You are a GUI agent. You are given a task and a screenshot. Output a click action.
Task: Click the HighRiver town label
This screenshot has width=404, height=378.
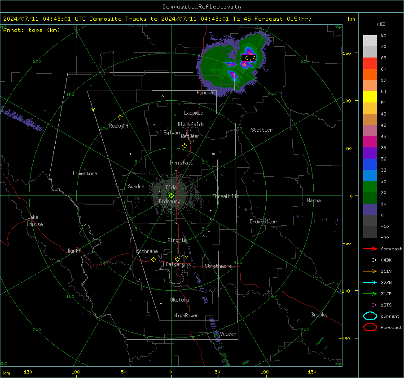(186, 316)
